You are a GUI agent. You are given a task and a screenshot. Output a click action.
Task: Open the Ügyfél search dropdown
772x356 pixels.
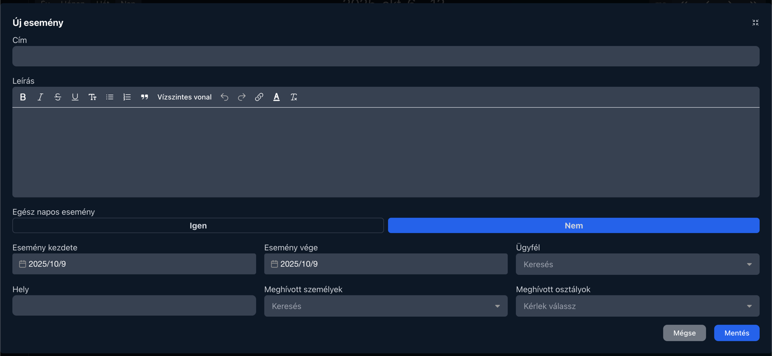click(637, 264)
